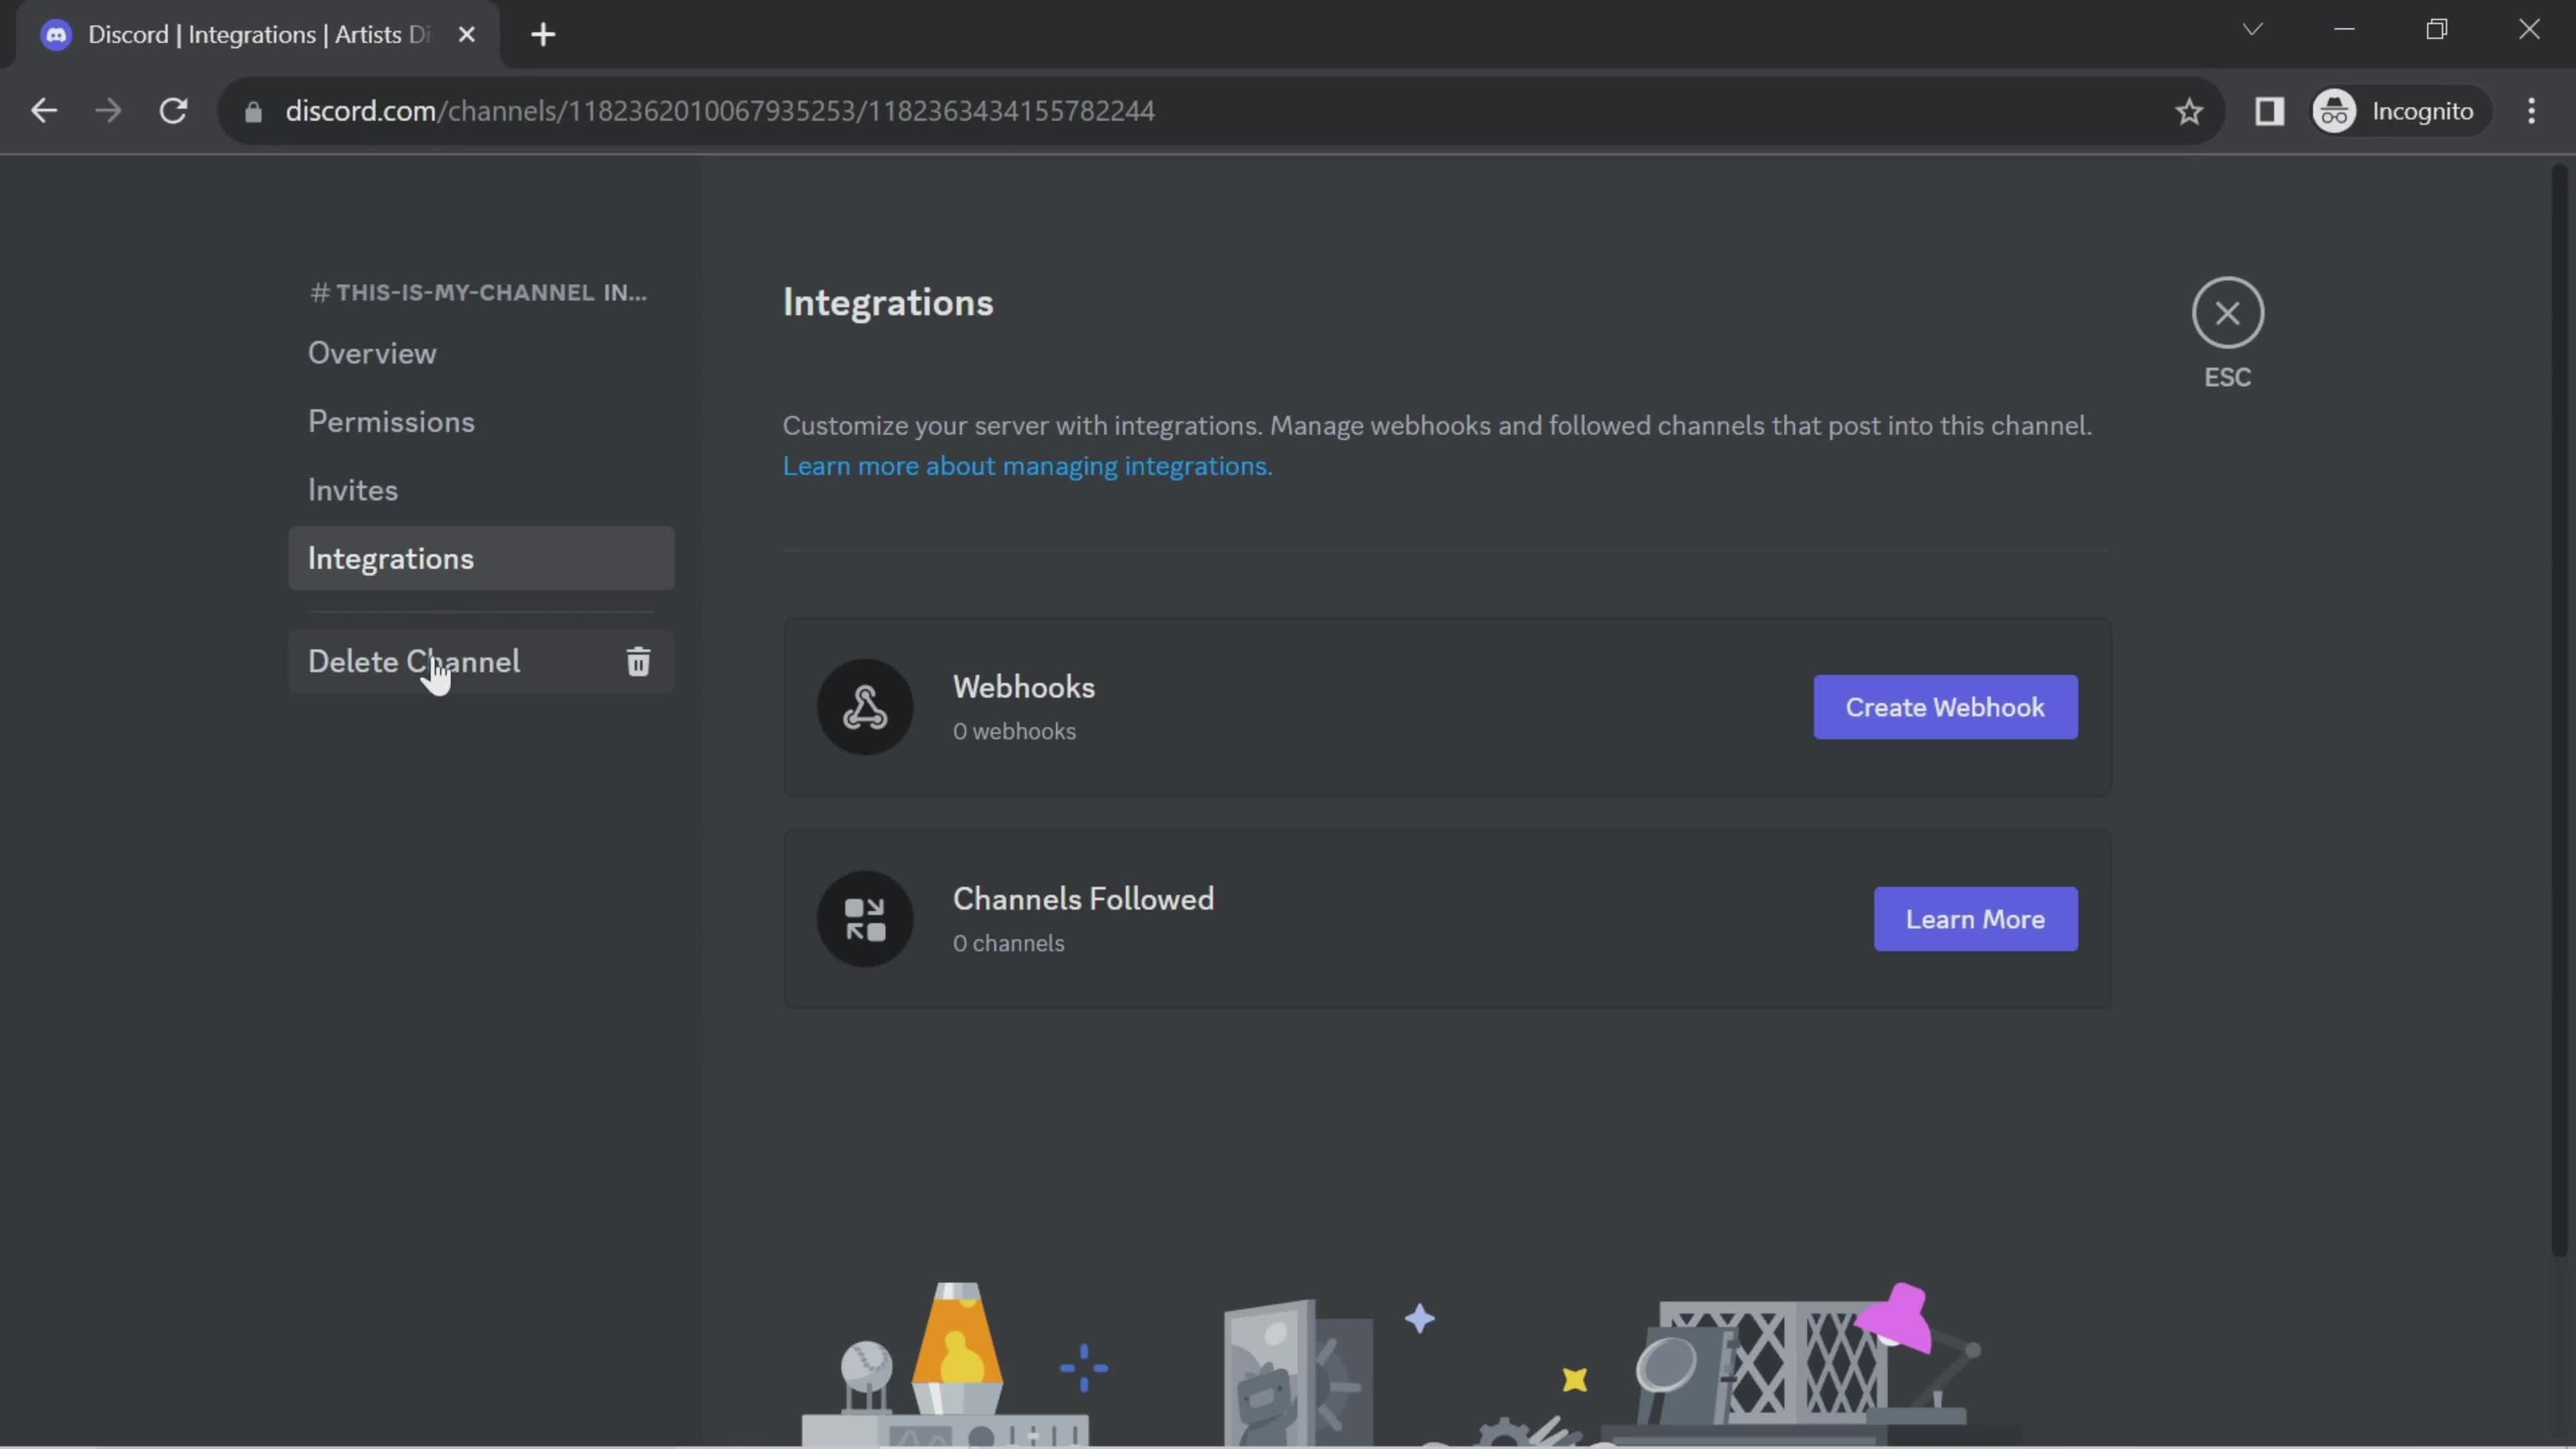Open the Permissions settings tab
2576x1449 pixels.
pyautogui.click(x=391, y=421)
